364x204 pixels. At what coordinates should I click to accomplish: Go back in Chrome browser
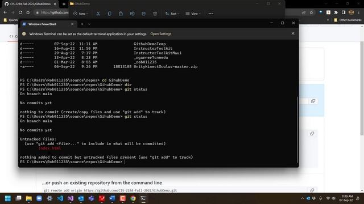click(x=5, y=12)
